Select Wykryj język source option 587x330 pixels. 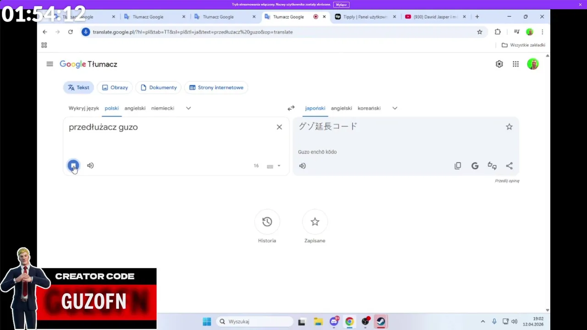(83, 108)
